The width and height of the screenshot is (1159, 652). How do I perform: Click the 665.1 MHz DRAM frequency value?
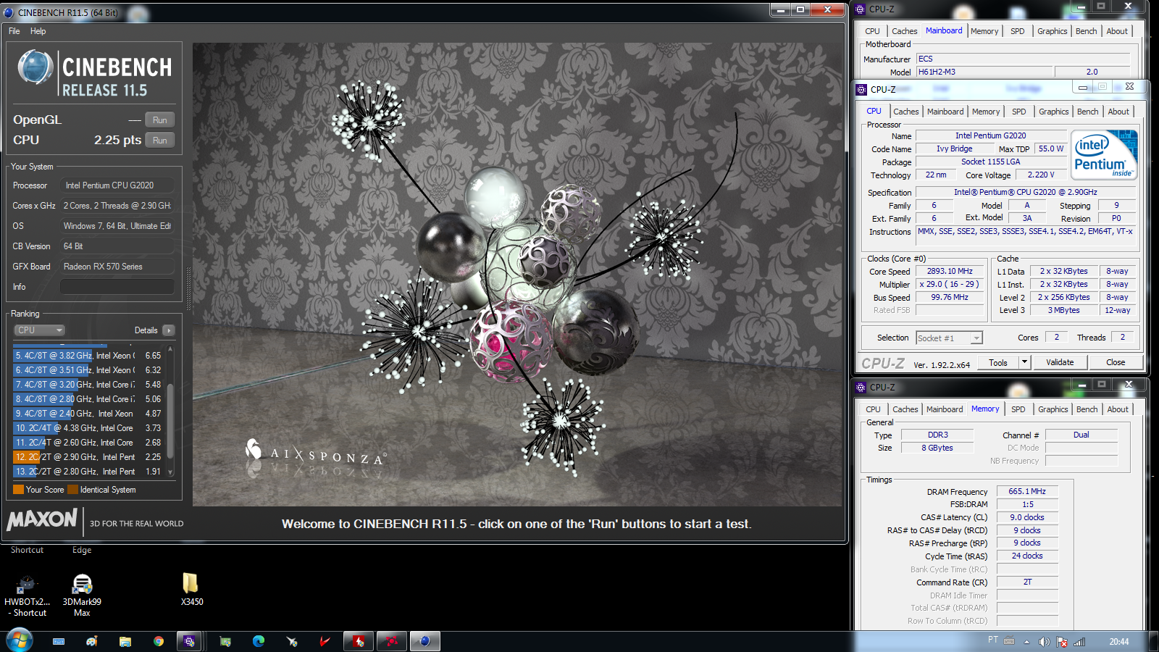[1027, 491]
